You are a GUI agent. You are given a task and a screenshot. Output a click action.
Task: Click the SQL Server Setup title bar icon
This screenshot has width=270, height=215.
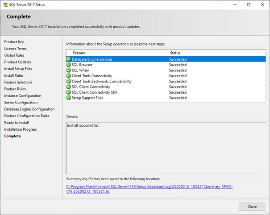(5, 5)
